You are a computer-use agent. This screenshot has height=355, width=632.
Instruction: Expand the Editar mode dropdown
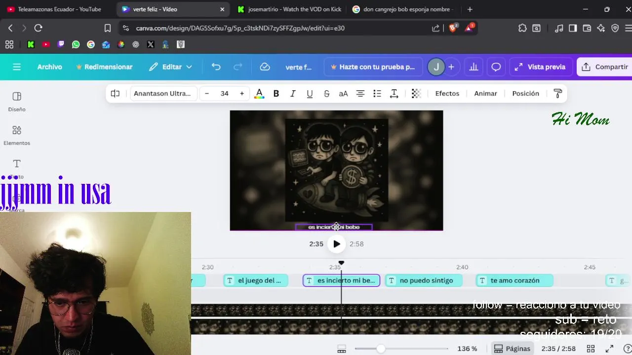(171, 67)
